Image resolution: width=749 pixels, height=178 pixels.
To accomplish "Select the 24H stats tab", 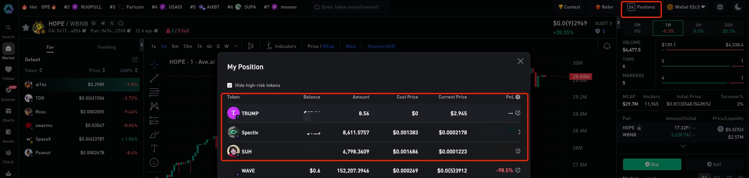I will pyautogui.click(x=728, y=28).
